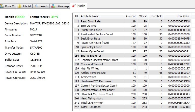Click raw value 0x00001B44347B

coord(179,39)
